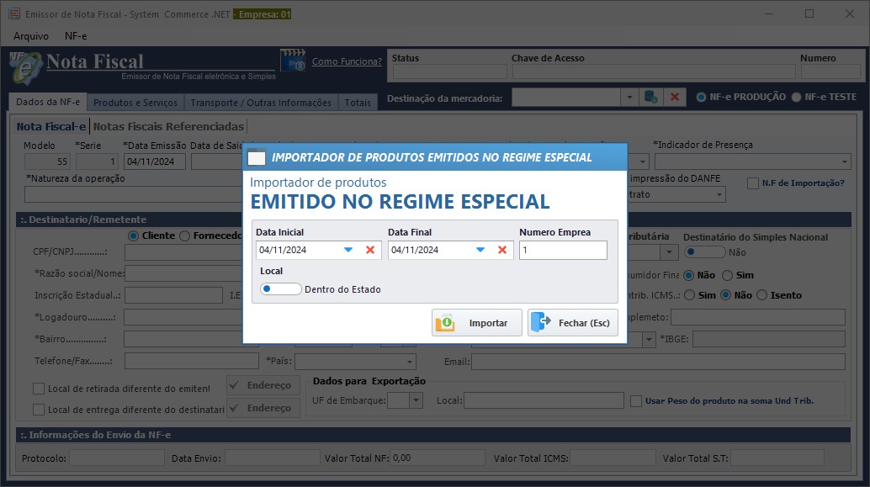Clear the Data Inicial date with red X
Screen dimensions: 870x487
(370, 250)
